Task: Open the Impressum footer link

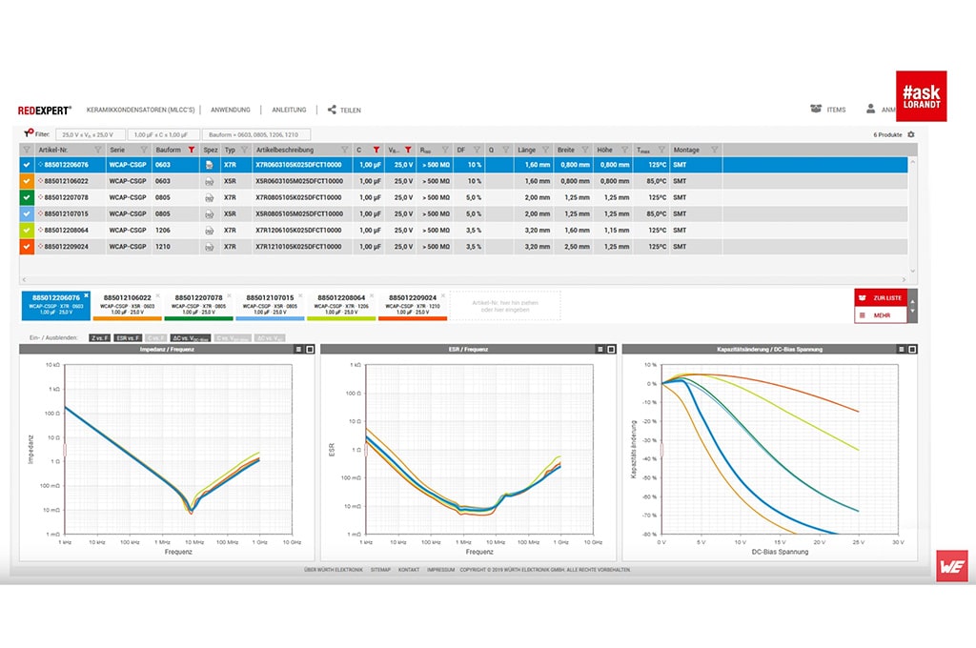Action: point(440,570)
